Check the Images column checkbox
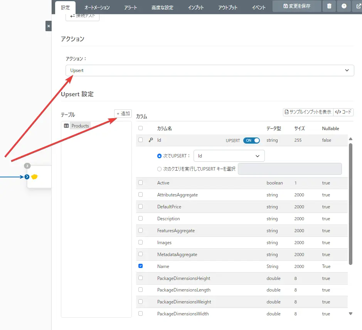This screenshot has width=362, height=330. click(x=140, y=242)
